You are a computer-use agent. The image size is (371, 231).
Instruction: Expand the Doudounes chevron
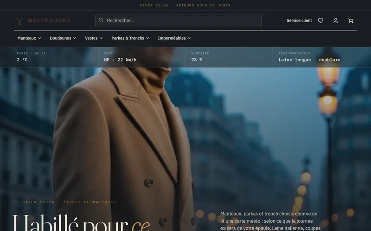75,38
